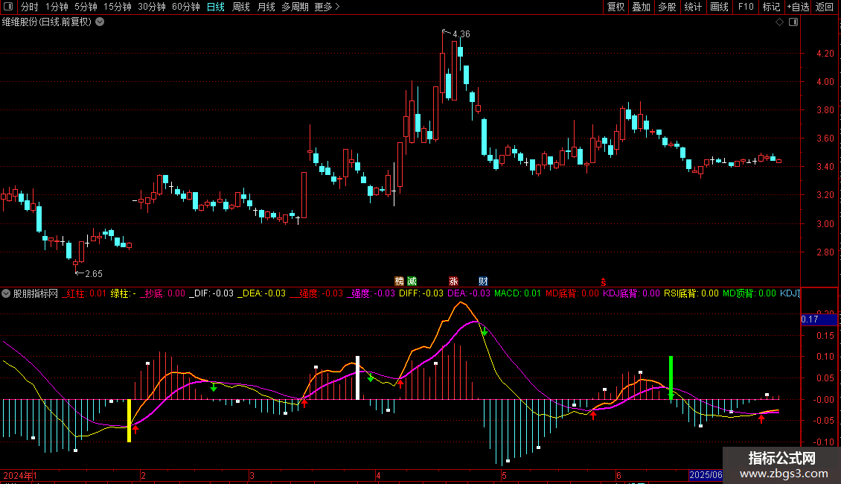Click the 绿柱 indicator label
Viewport: 841px width, 484px height.
(x=124, y=293)
